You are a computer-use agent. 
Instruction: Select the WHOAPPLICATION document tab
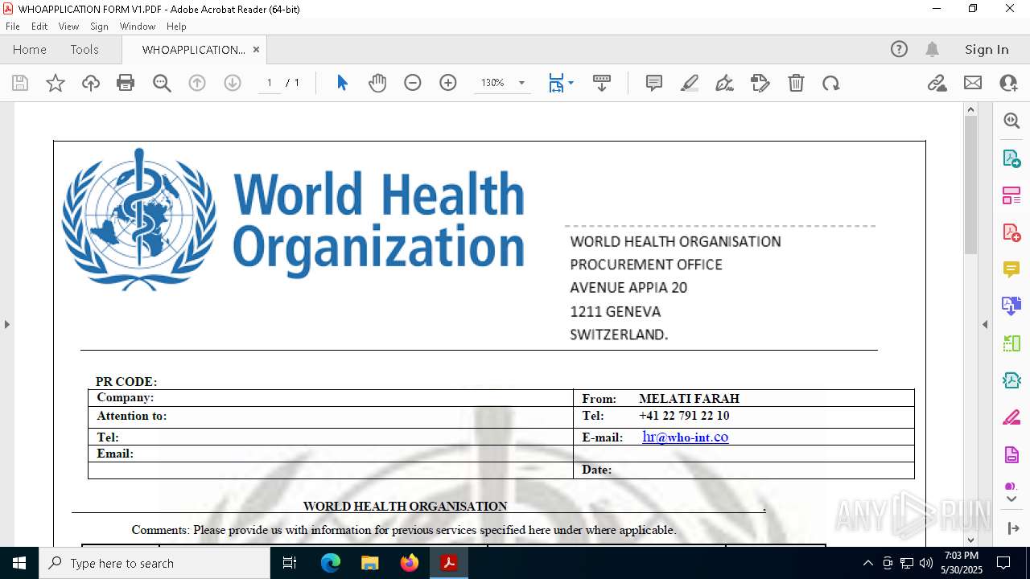pyautogui.click(x=194, y=49)
